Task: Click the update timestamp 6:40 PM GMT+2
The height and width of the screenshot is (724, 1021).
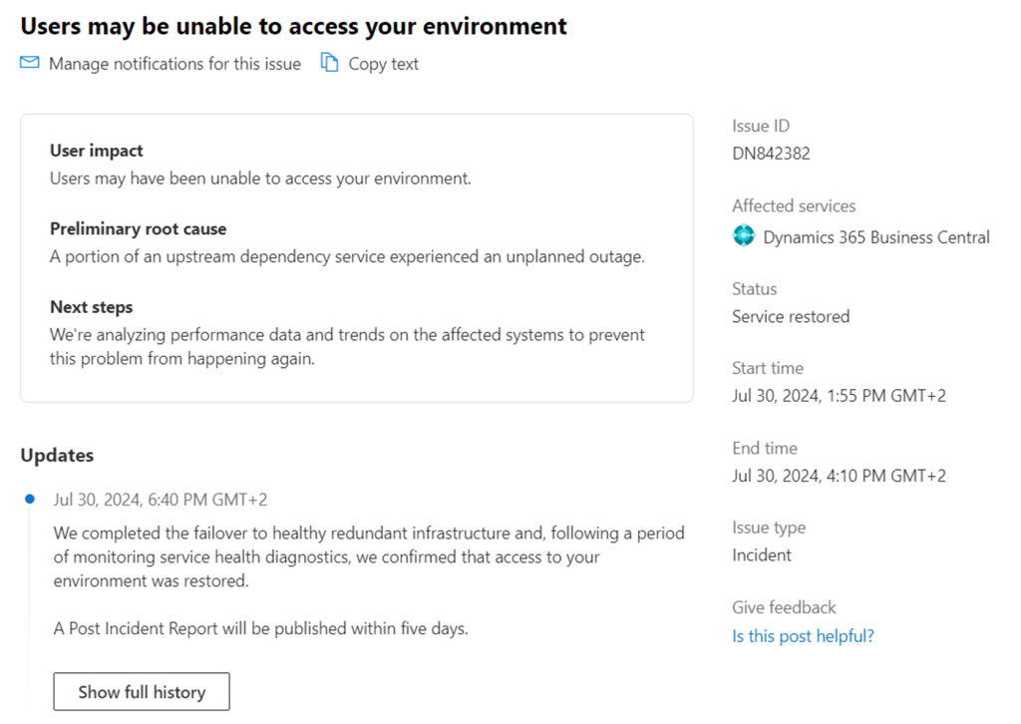Action: pos(161,500)
